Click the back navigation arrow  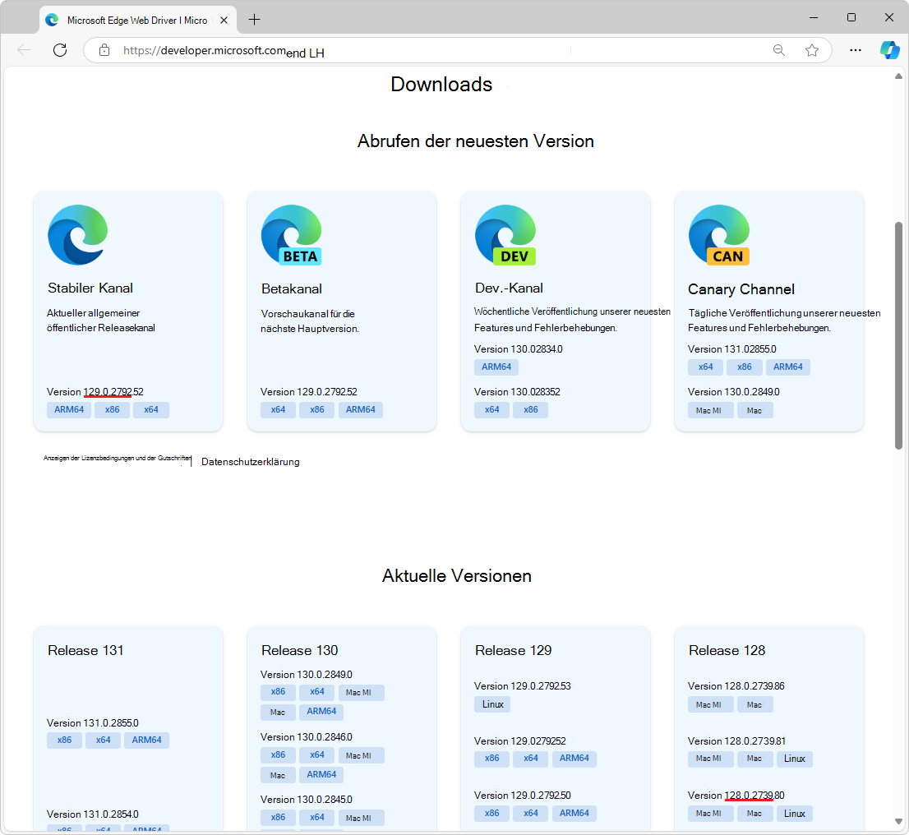[x=23, y=50]
